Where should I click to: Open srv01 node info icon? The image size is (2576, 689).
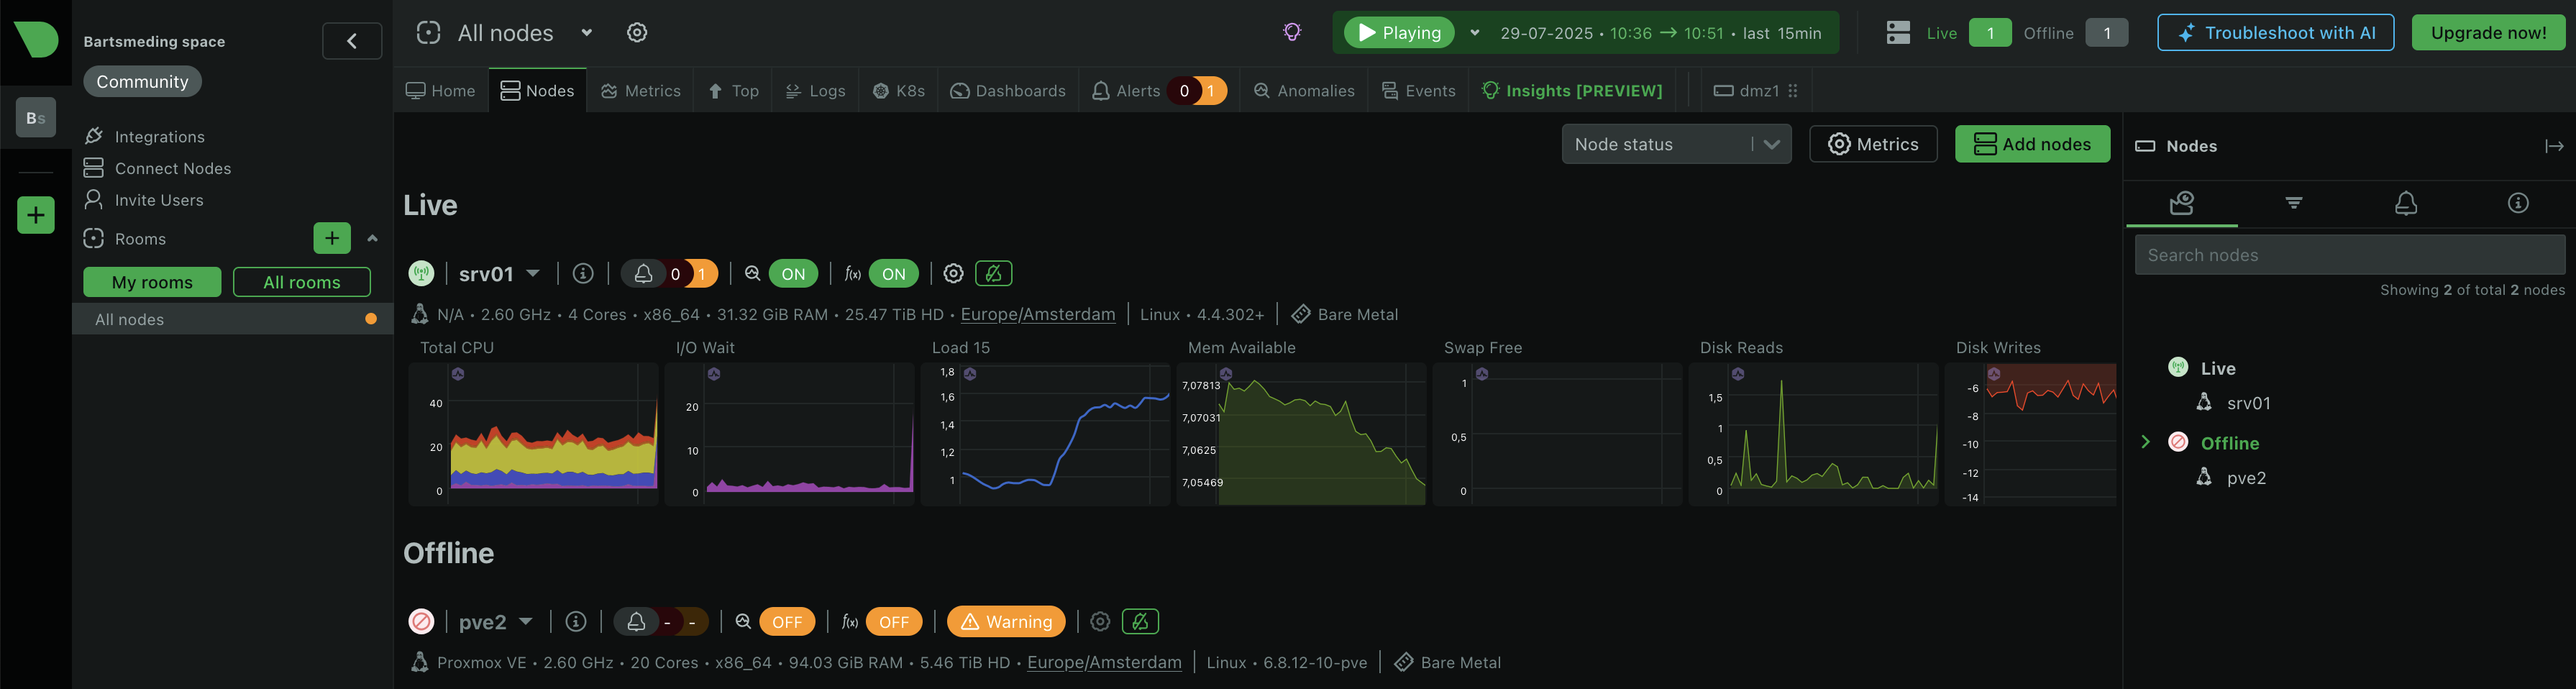[583, 273]
